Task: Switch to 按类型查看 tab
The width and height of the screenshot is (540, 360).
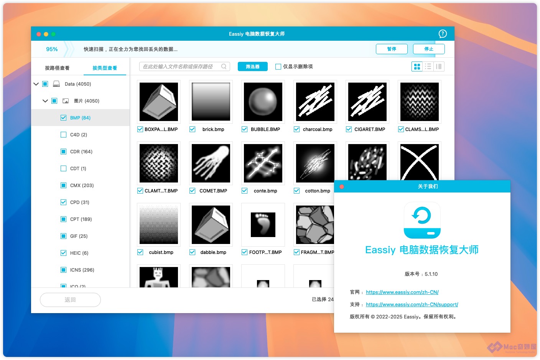Action: [105, 68]
